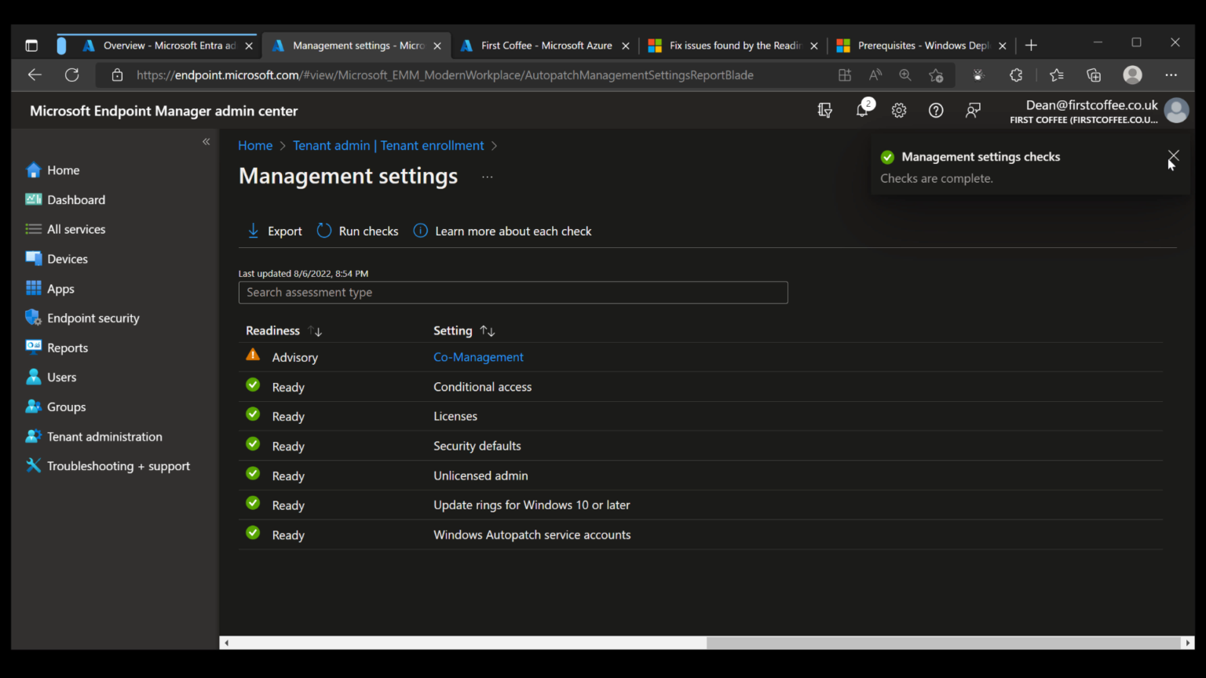Open Users from the navigation pane
The height and width of the screenshot is (678, 1206).
pos(61,377)
